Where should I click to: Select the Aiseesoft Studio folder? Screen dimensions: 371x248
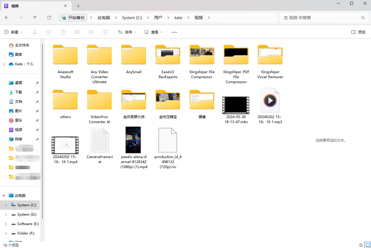(65, 62)
